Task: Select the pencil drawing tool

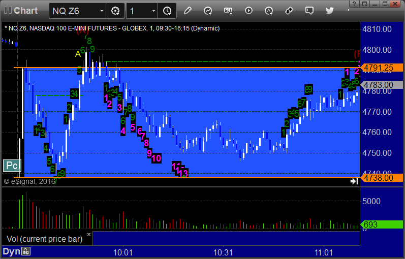Action: [188, 11]
